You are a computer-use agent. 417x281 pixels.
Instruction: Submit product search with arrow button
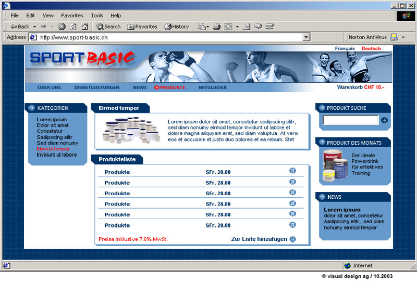tap(384, 120)
